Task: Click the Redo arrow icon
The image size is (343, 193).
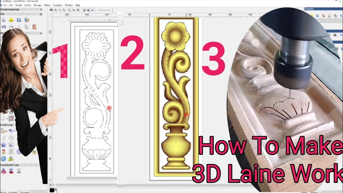Action: (x=11, y=27)
